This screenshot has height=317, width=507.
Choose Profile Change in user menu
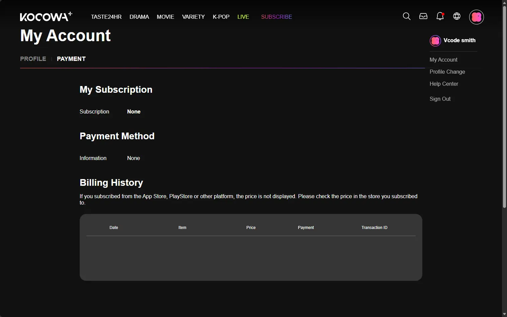[x=447, y=72]
